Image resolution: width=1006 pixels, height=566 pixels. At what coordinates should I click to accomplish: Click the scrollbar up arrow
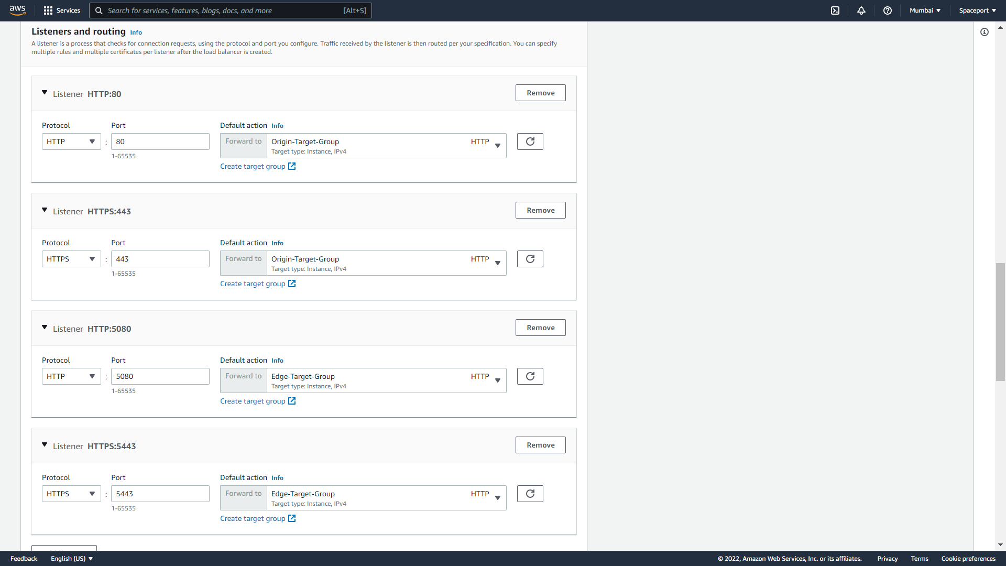pos(1000,27)
